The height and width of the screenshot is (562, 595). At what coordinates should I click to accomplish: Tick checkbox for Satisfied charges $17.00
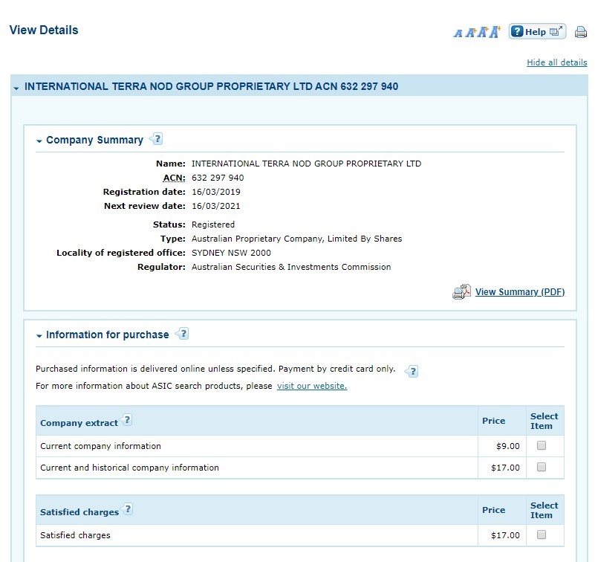click(542, 534)
